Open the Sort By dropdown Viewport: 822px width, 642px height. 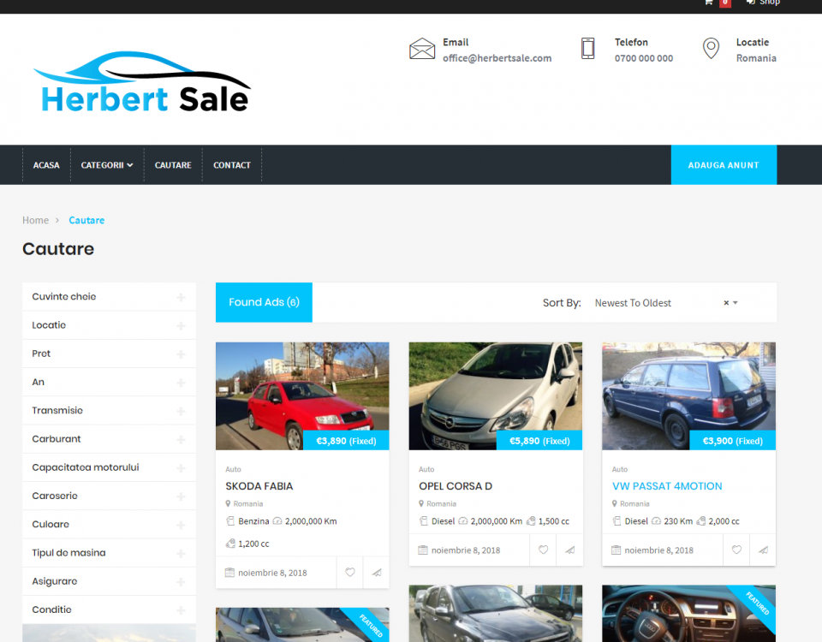coord(666,303)
